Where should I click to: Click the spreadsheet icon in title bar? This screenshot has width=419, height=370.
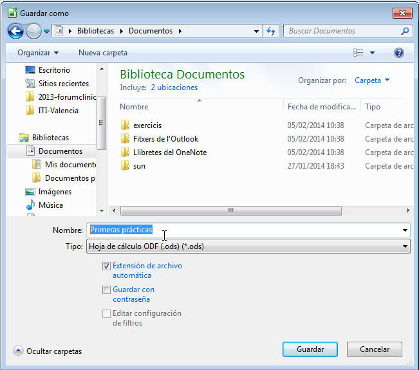tap(12, 13)
